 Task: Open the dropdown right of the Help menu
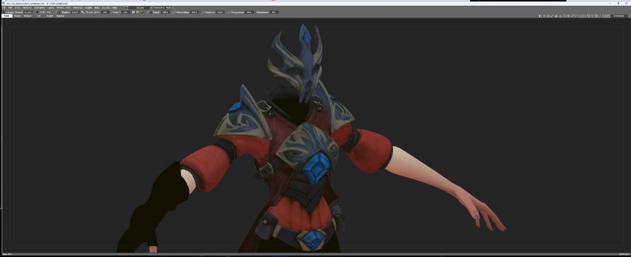(x=139, y=8)
